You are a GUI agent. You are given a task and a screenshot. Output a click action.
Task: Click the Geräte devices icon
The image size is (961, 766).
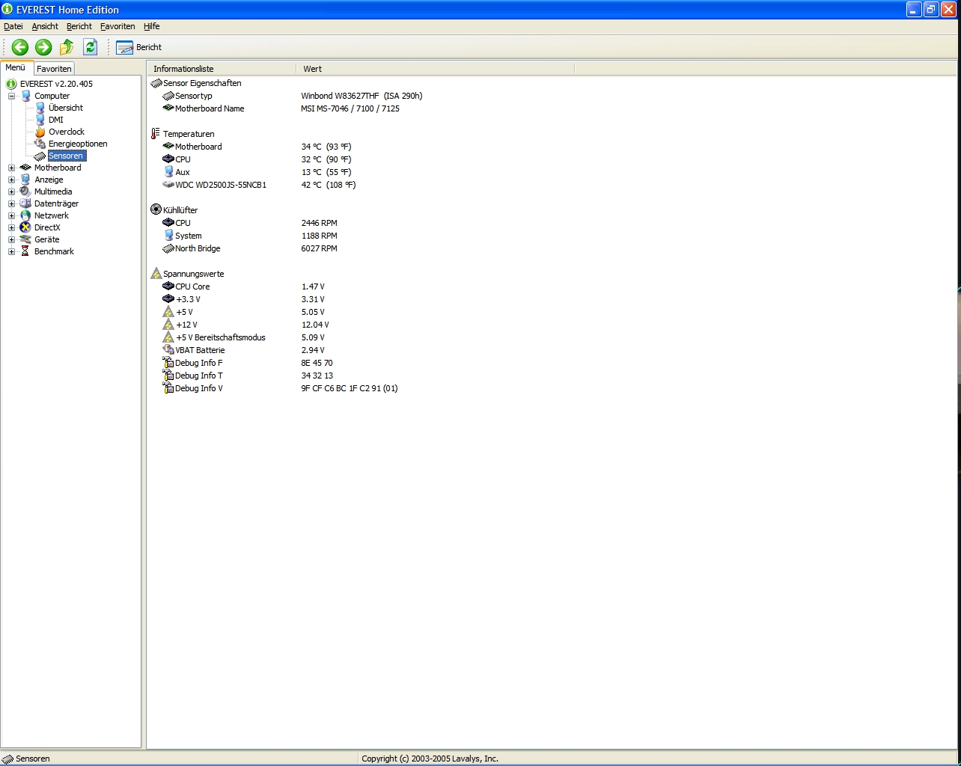(25, 239)
